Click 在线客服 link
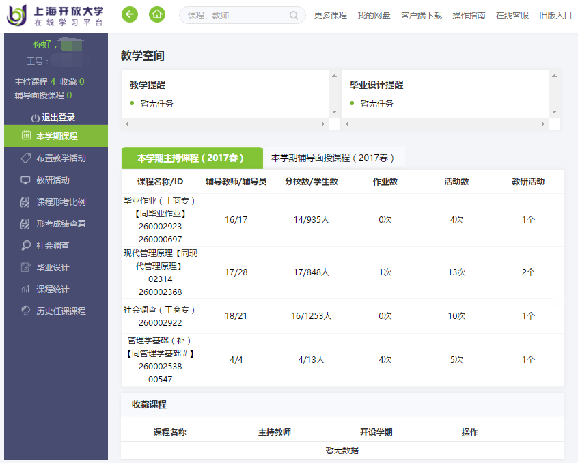 [x=512, y=16]
